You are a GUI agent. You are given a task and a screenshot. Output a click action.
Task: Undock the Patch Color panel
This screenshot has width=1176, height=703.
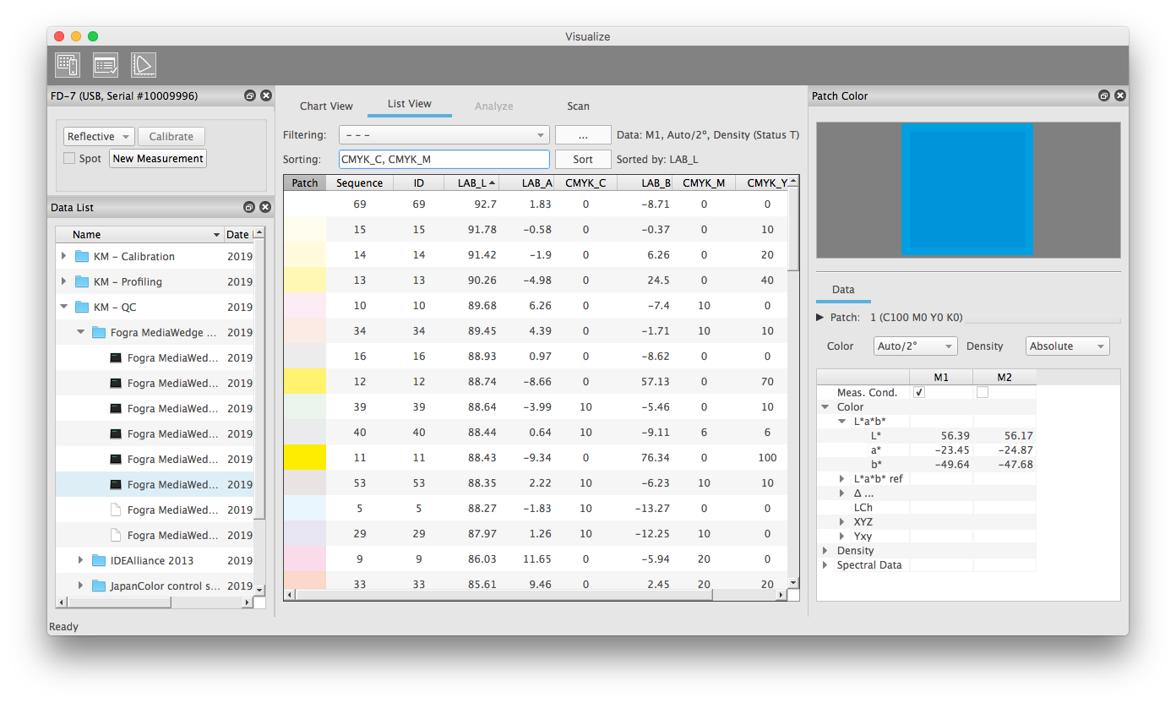(x=1104, y=96)
